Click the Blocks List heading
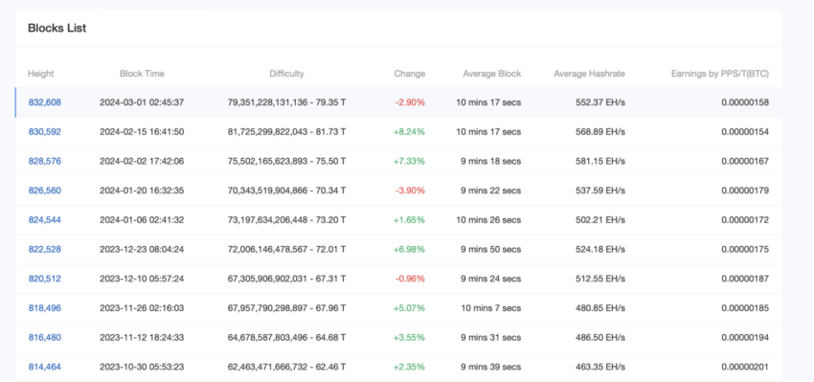814x382 pixels. [x=57, y=28]
